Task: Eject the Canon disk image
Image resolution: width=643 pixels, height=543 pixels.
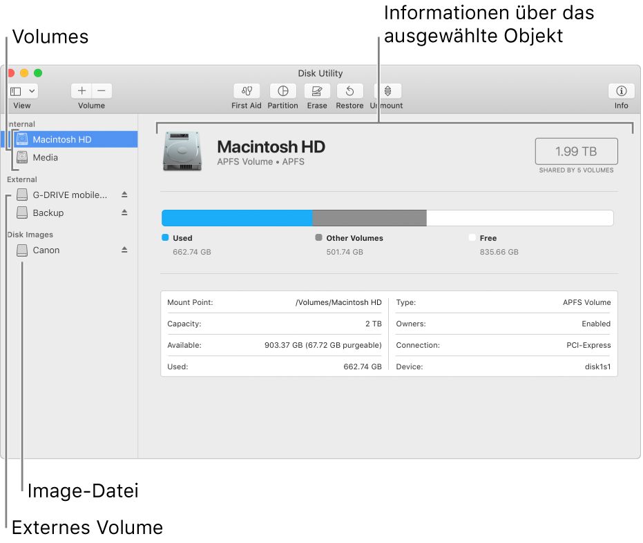Action: [124, 250]
